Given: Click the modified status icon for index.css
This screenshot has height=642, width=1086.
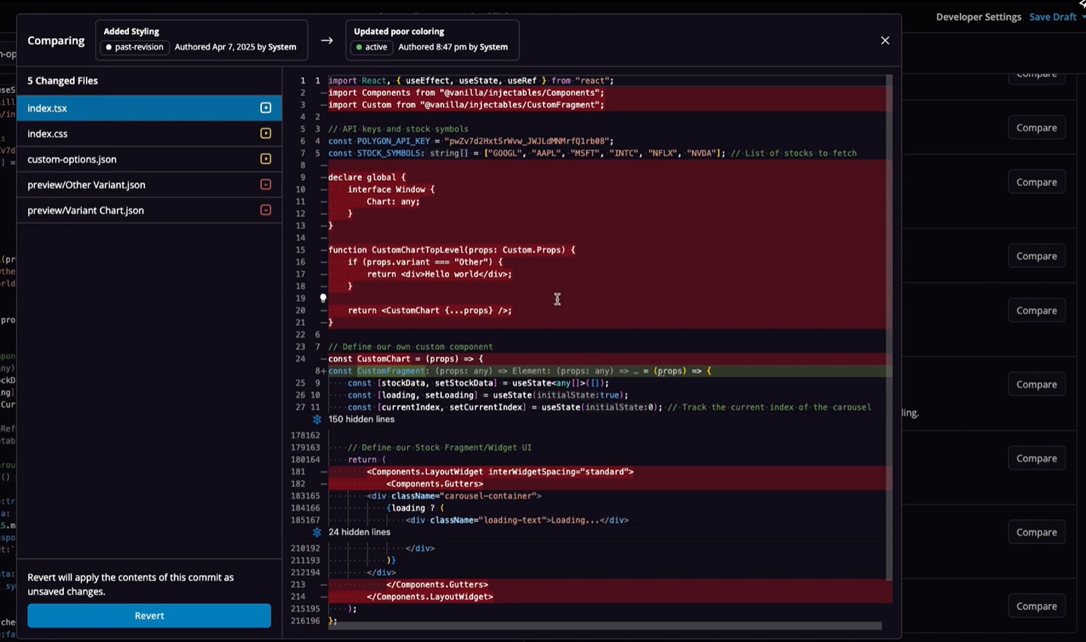Looking at the screenshot, I should [266, 134].
